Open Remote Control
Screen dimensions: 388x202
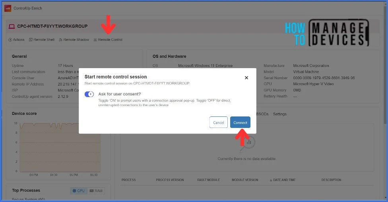coord(108,40)
